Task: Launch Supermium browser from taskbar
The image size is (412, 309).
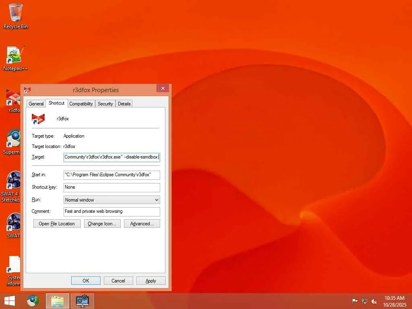Action: point(33,301)
